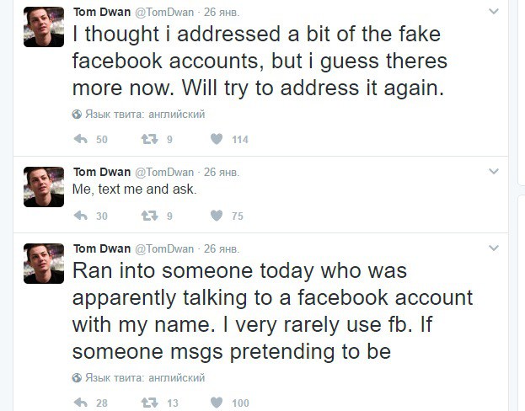Open the first tweet's options chevron
The width and height of the screenshot is (525, 411).
495,12
